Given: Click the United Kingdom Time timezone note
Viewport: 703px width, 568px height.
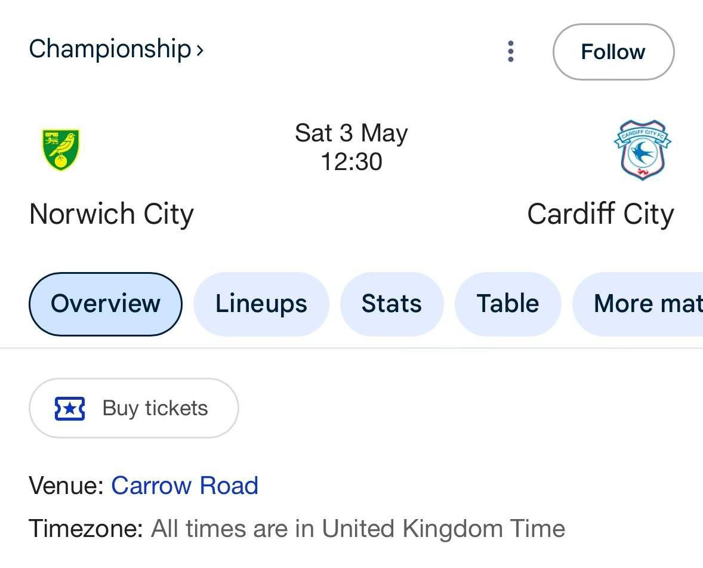Looking at the screenshot, I should pos(358,529).
